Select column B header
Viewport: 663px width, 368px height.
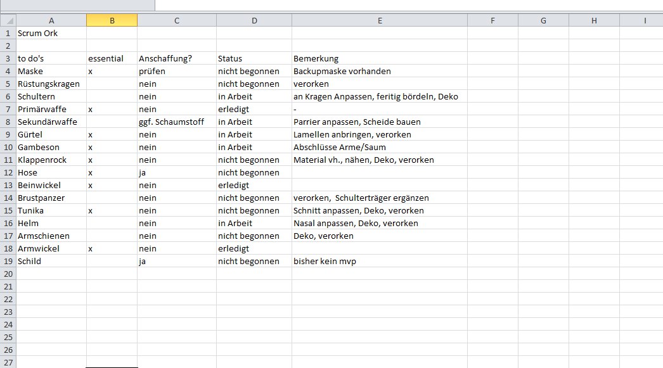(112, 21)
